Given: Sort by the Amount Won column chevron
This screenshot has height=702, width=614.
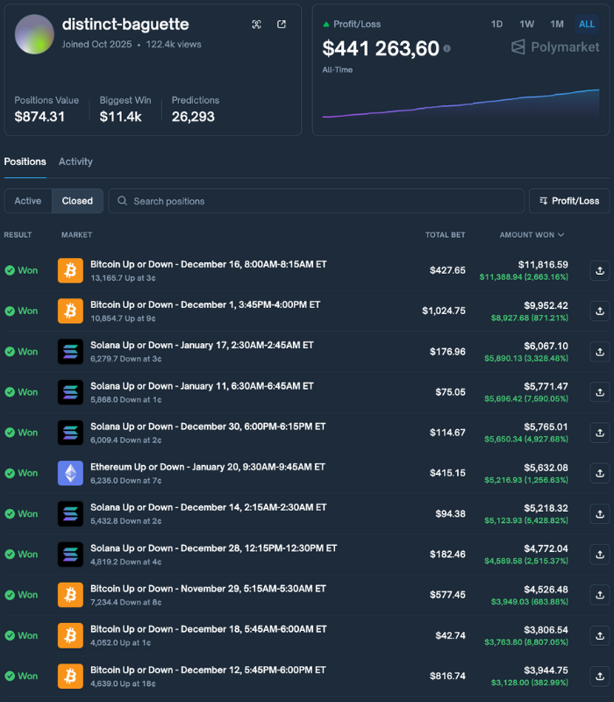Looking at the screenshot, I should click(x=561, y=235).
